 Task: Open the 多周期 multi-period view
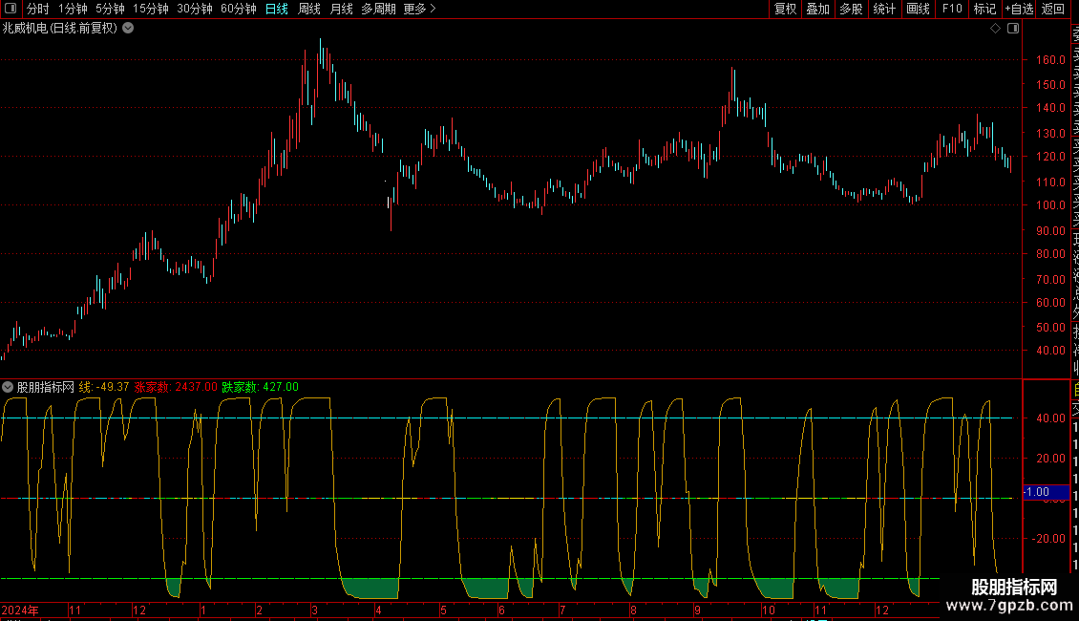pyautogui.click(x=378, y=9)
